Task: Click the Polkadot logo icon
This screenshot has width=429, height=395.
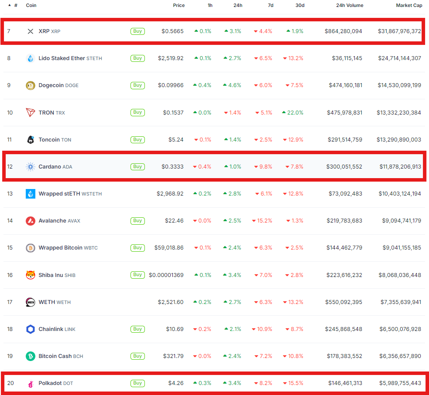Action: tap(31, 384)
